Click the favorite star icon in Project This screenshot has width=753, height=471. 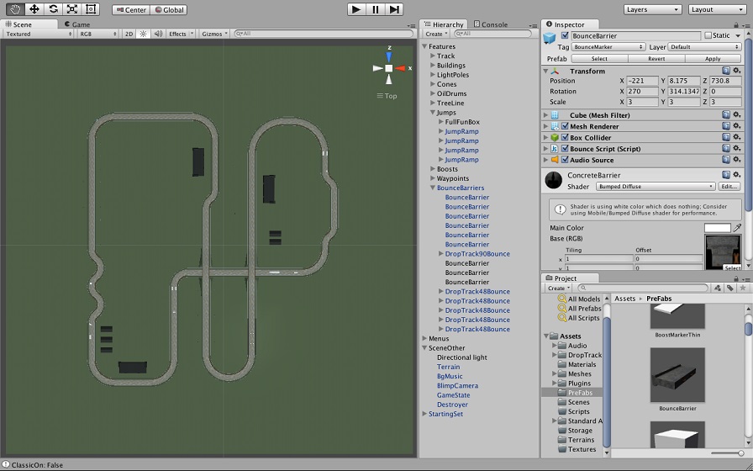(x=742, y=288)
